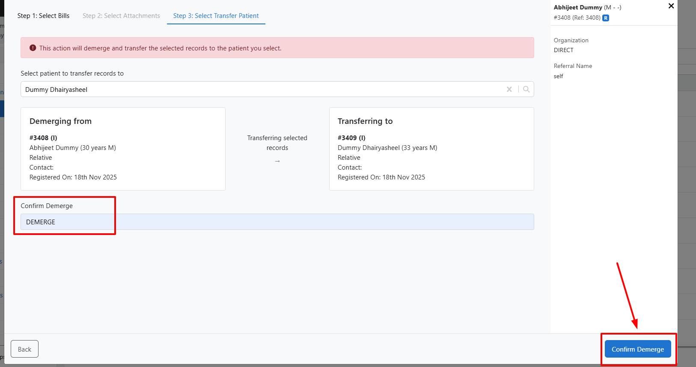Click the warning icon in the alert banner
696x367 pixels.
pyautogui.click(x=33, y=48)
